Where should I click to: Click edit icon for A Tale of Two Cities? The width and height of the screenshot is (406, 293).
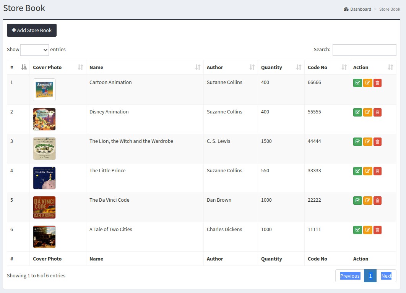click(367, 230)
